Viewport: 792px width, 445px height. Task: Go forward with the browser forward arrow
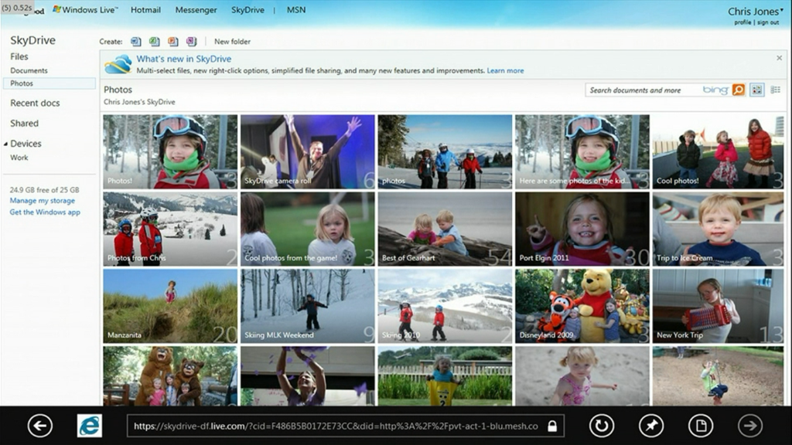[x=750, y=426]
